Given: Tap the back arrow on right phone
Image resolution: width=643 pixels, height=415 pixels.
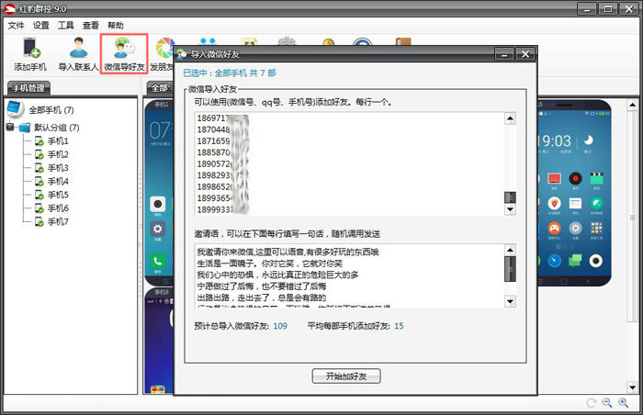Looking at the screenshot, I should pos(588,282).
